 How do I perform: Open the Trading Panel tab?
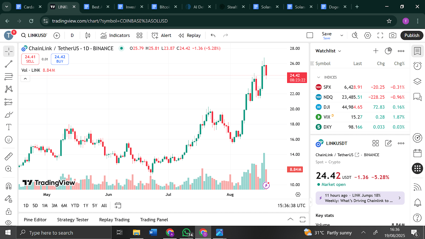coord(154,220)
